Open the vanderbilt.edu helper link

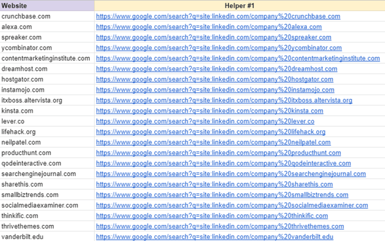(x=215, y=237)
